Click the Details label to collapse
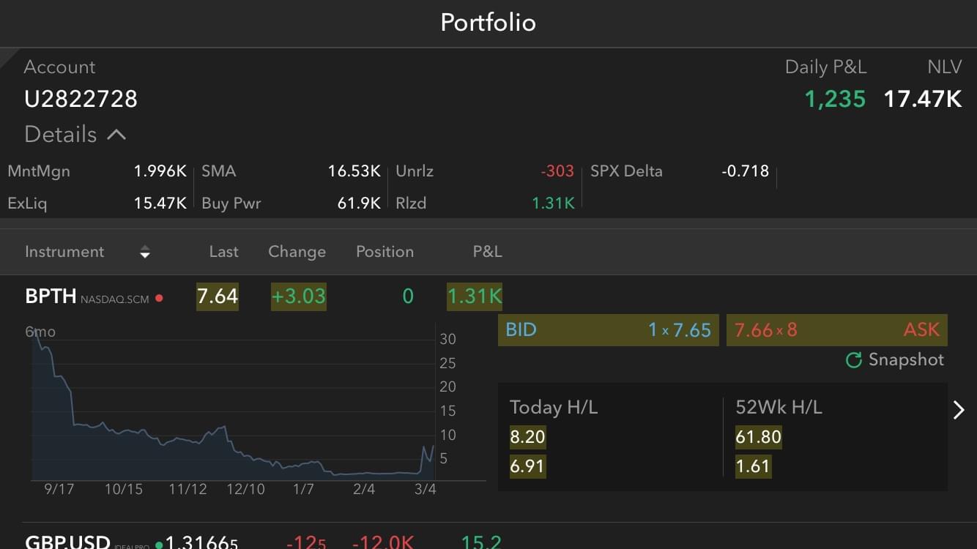This screenshot has width=977, height=549. pos(61,135)
